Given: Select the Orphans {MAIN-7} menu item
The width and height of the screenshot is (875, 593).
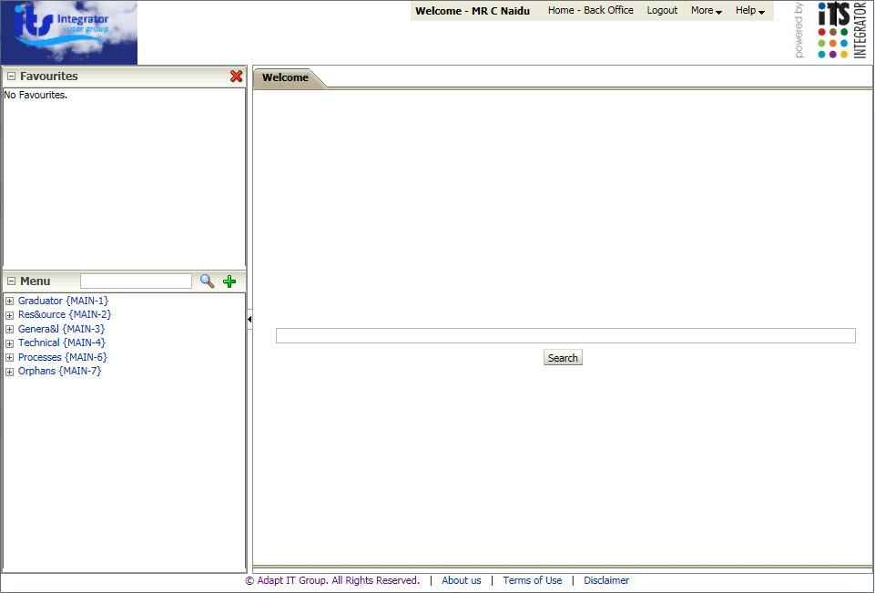Looking at the screenshot, I should (x=59, y=372).
